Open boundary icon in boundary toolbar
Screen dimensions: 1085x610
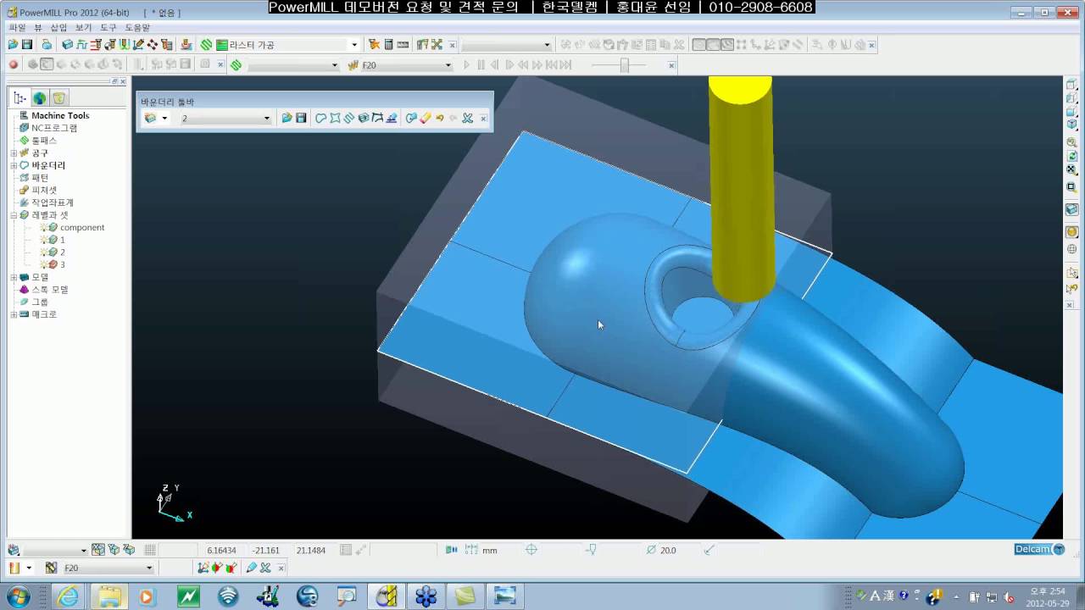287,118
